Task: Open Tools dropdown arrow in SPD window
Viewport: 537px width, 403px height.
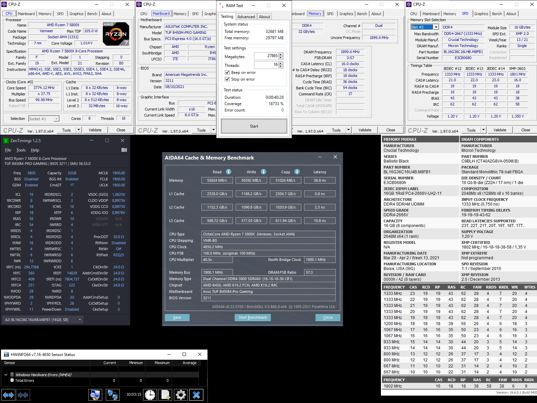Action: tap(483, 130)
